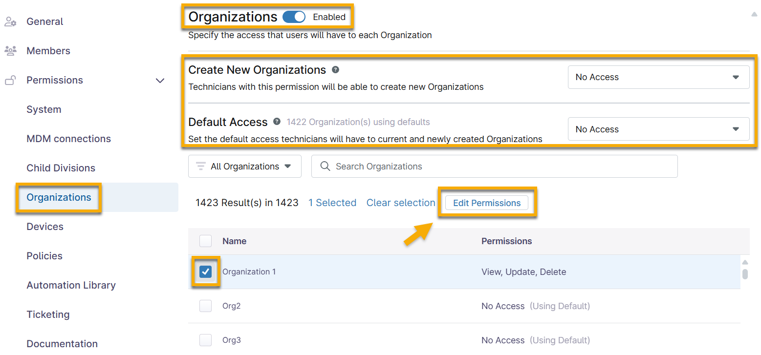Open the Default Access dropdown
Image resolution: width=761 pixels, height=355 pixels.
point(658,129)
